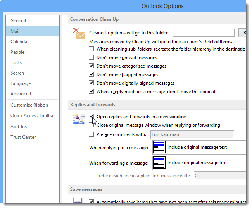Click the cleaned-up items folder input field
The width and height of the screenshot is (252, 209).
click(204, 33)
